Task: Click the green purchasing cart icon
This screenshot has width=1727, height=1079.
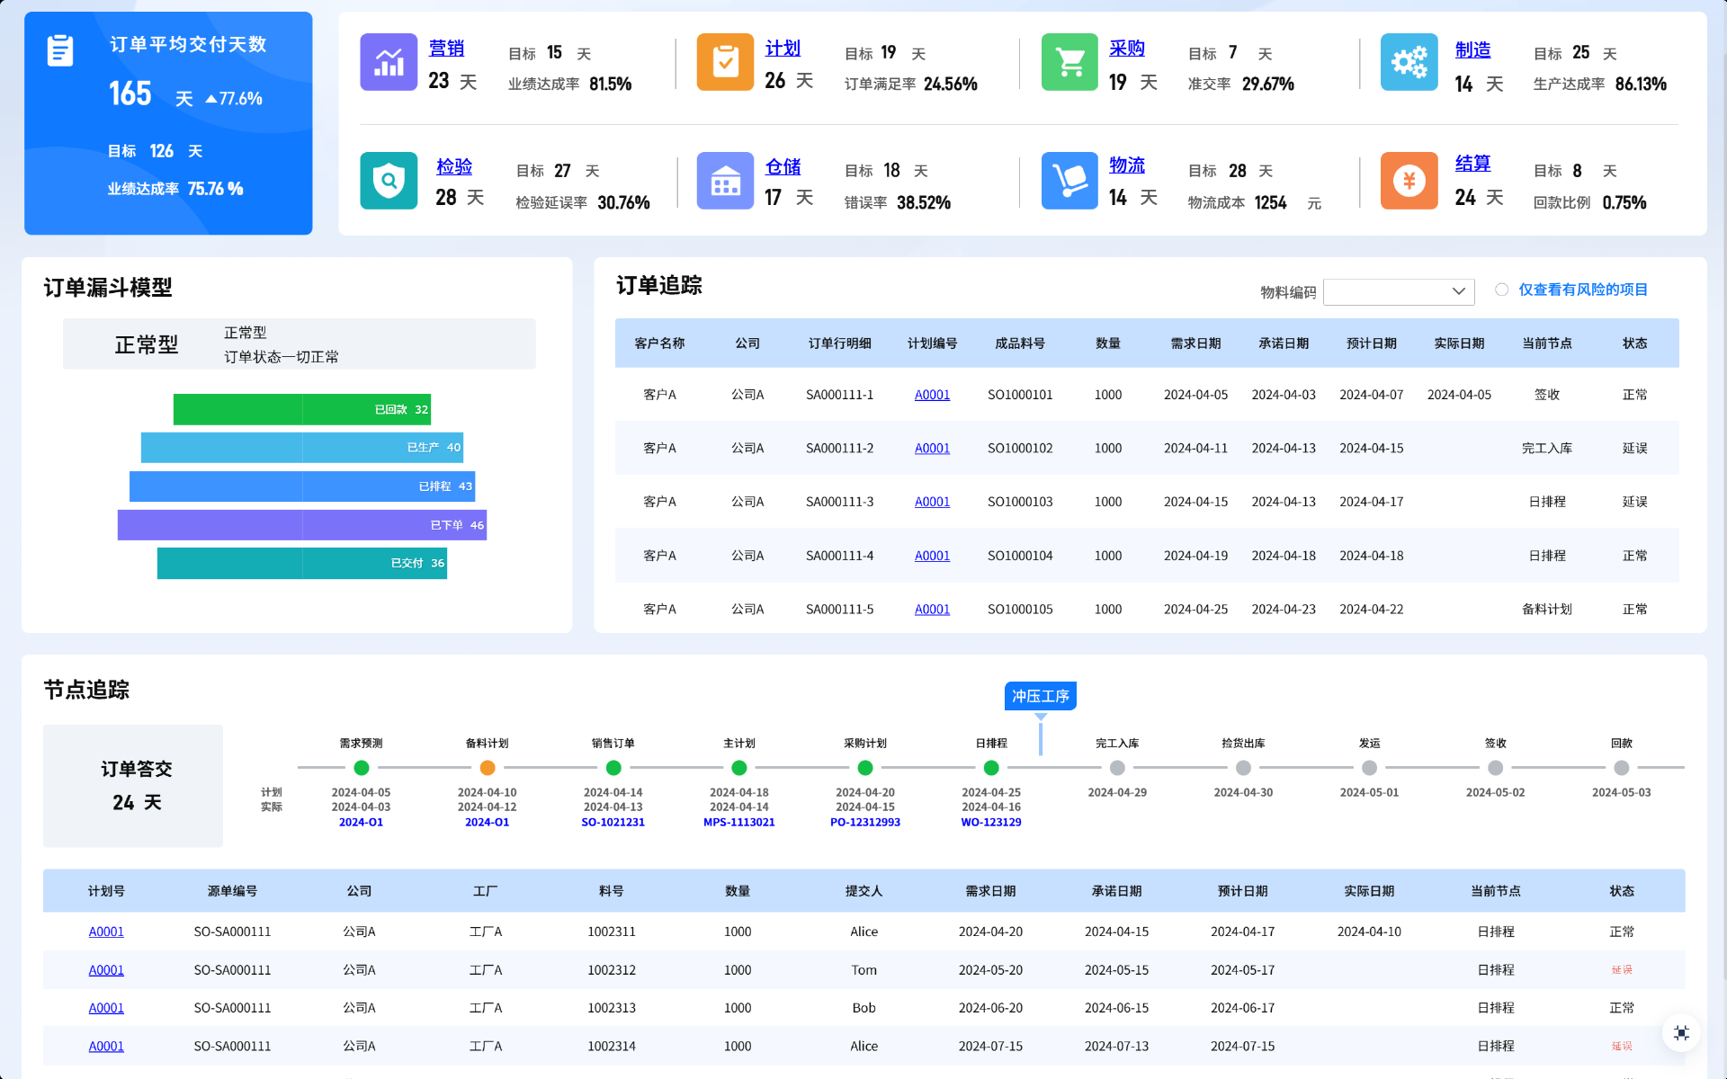Action: 1069,62
